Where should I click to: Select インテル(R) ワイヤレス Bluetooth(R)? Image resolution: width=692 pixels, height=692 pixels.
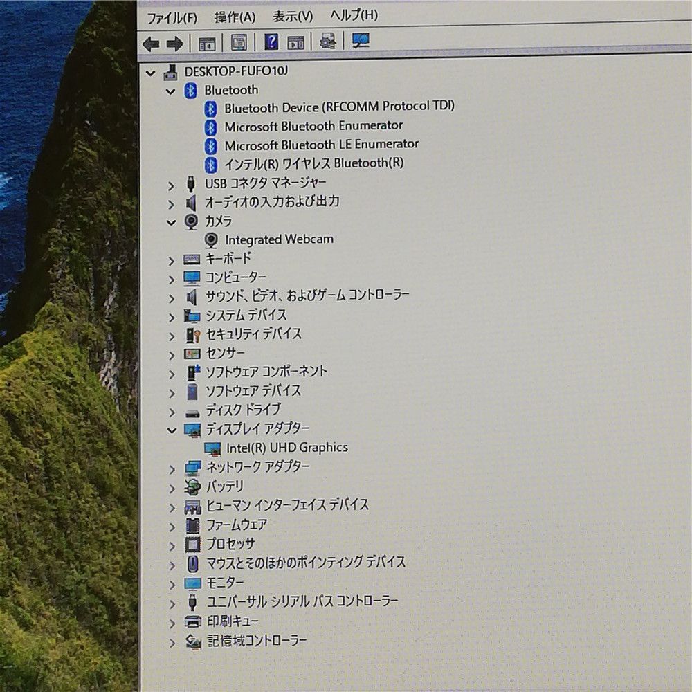(313, 164)
